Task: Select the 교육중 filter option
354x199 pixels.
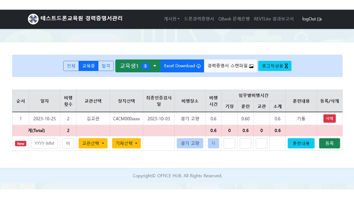Action: [x=88, y=66]
